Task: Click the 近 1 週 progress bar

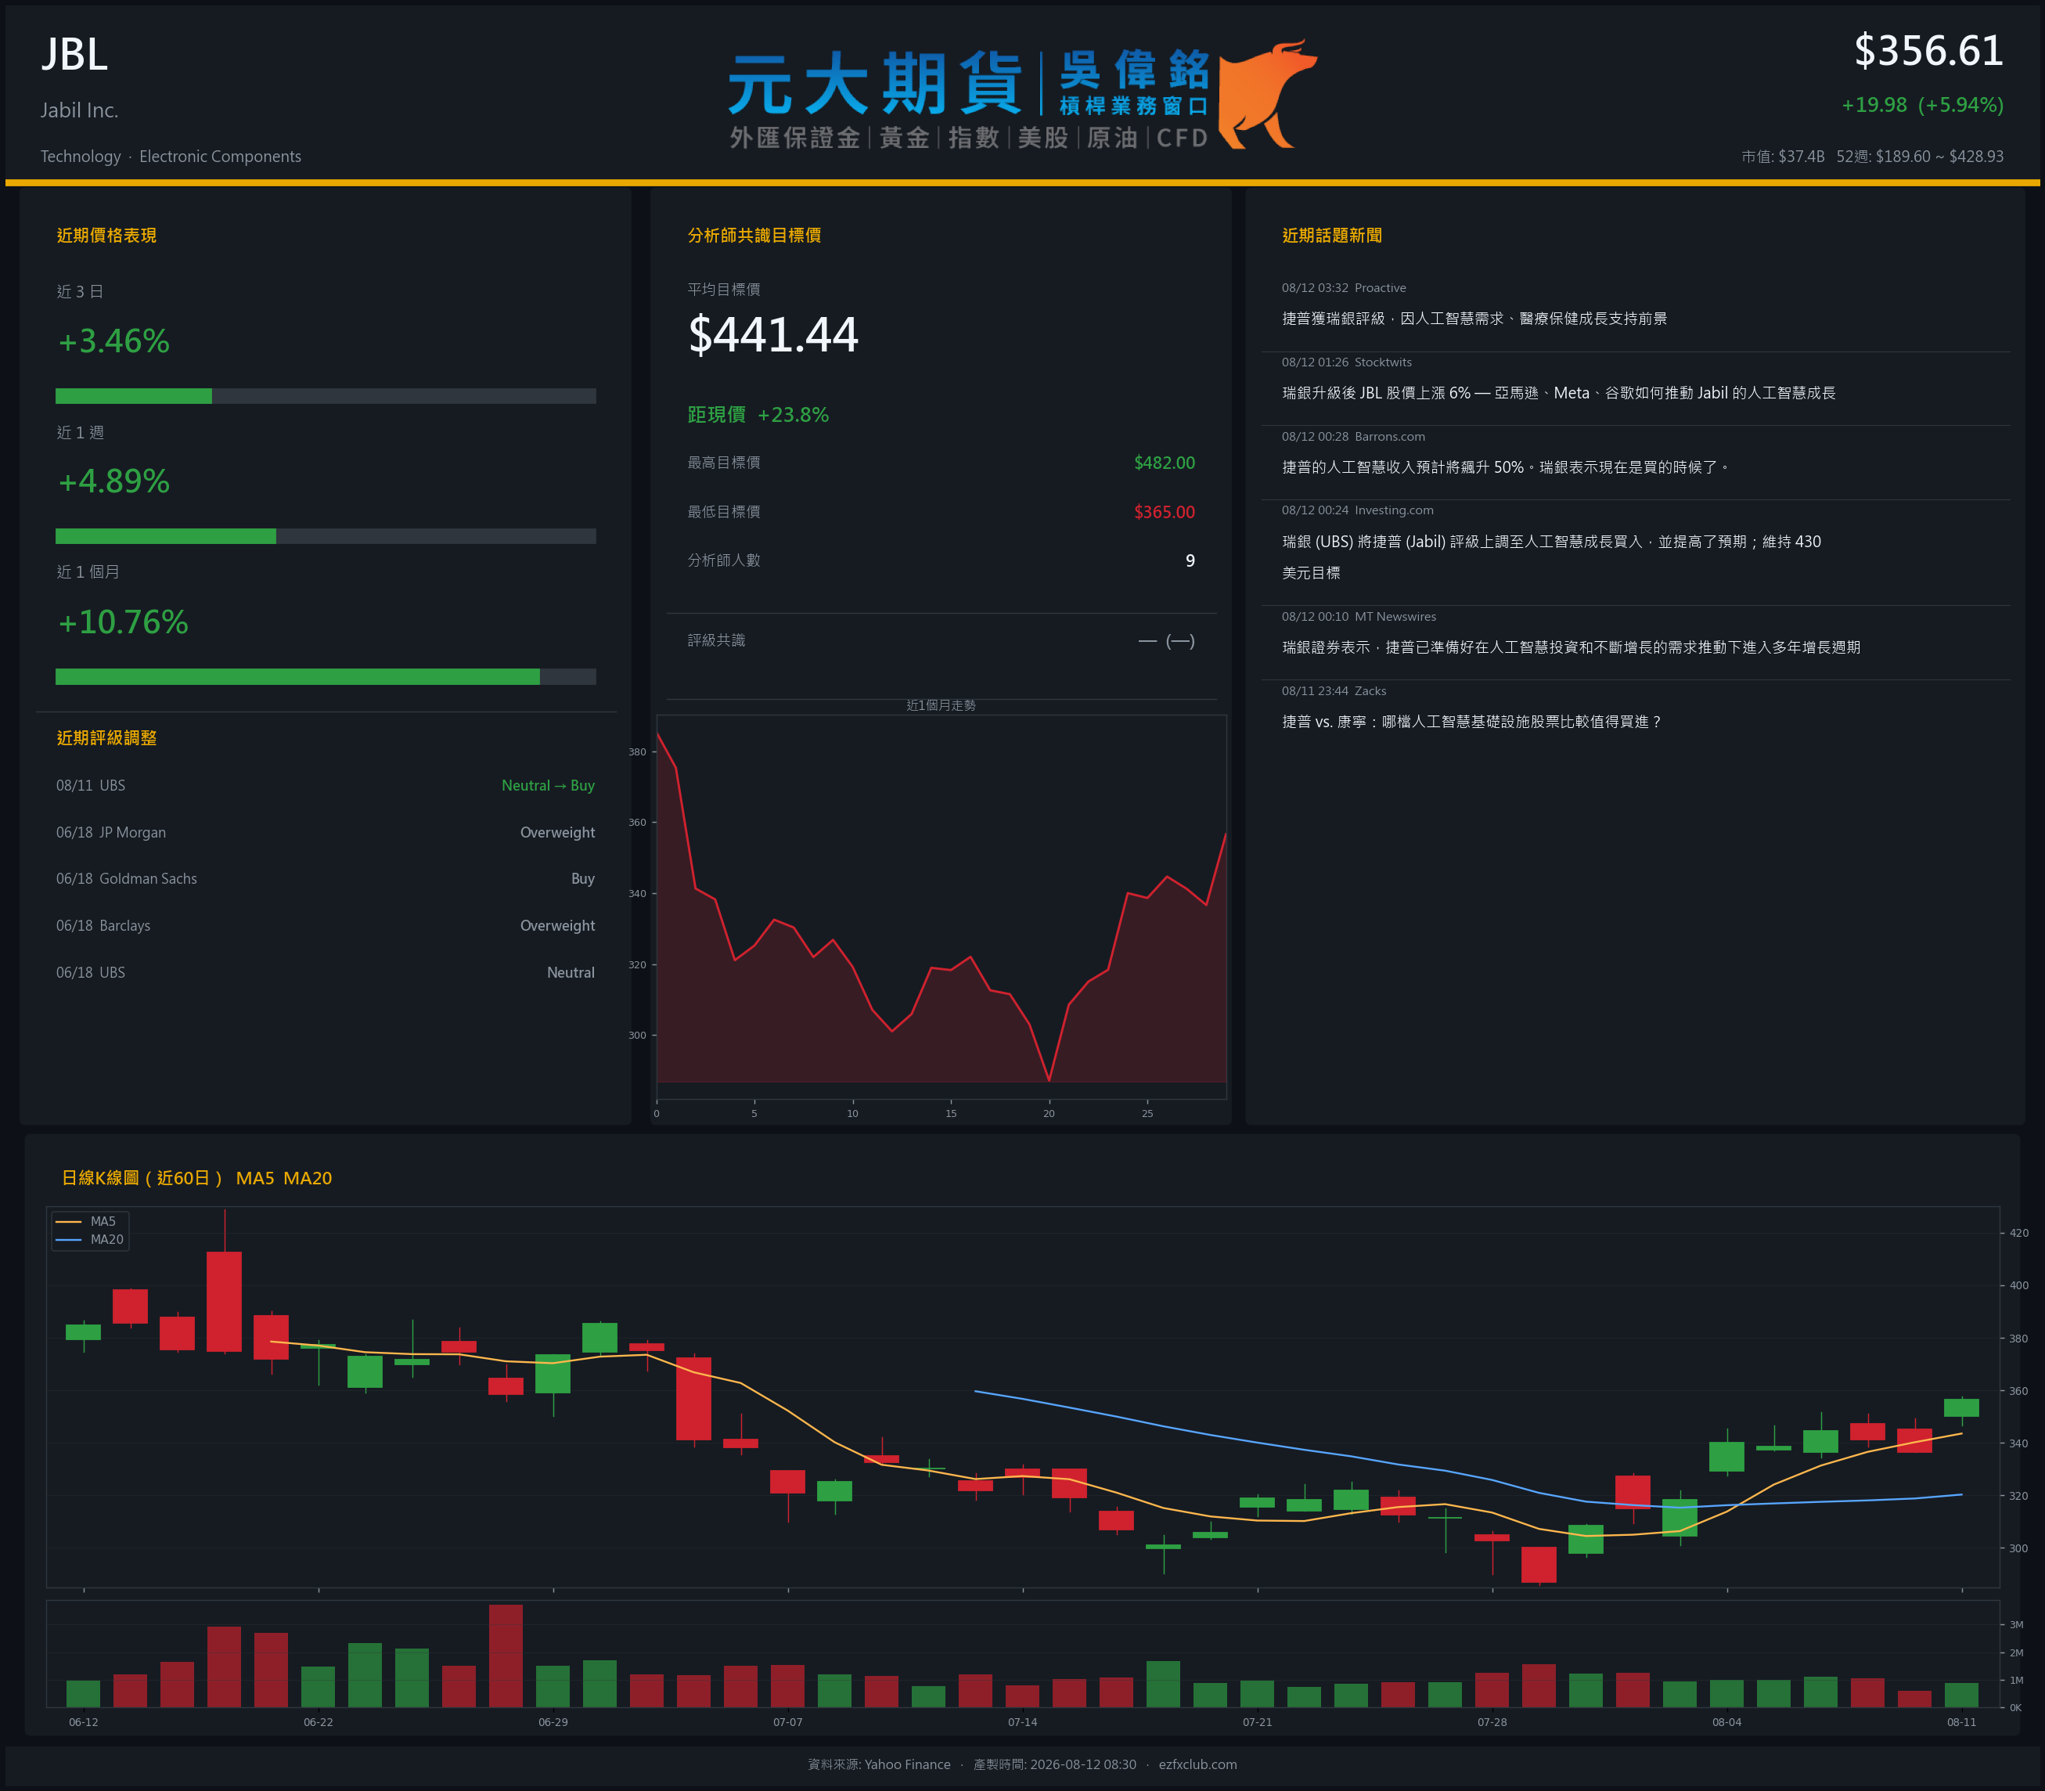Action: [x=326, y=535]
